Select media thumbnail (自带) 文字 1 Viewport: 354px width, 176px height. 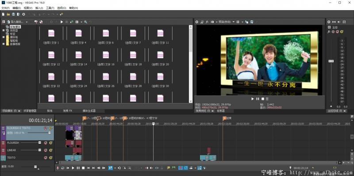point(51,35)
